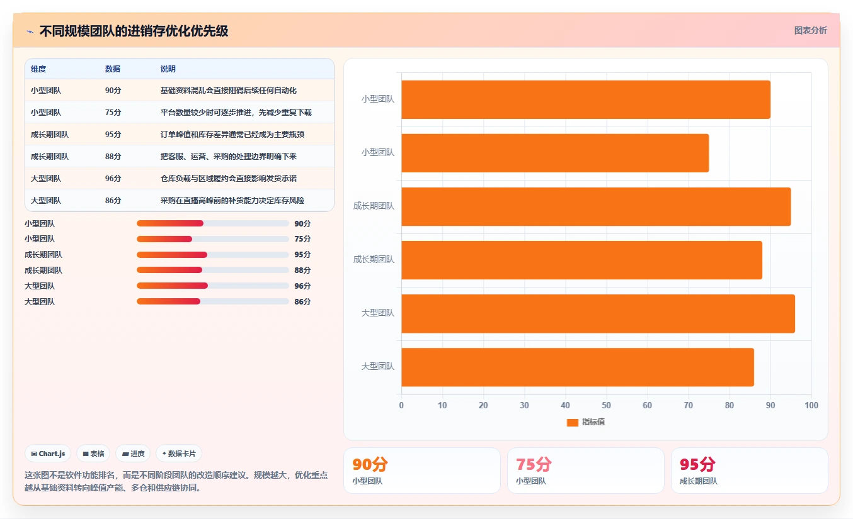Toggle the 指标值 legend color box
Screen dimensions: 853x519
(573, 422)
